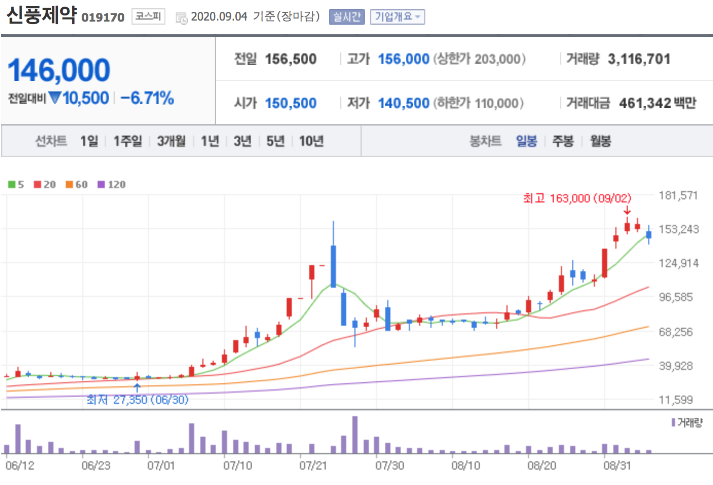Select the 1년 line chart tab
Screen dimensions: 713x485
(210, 141)
